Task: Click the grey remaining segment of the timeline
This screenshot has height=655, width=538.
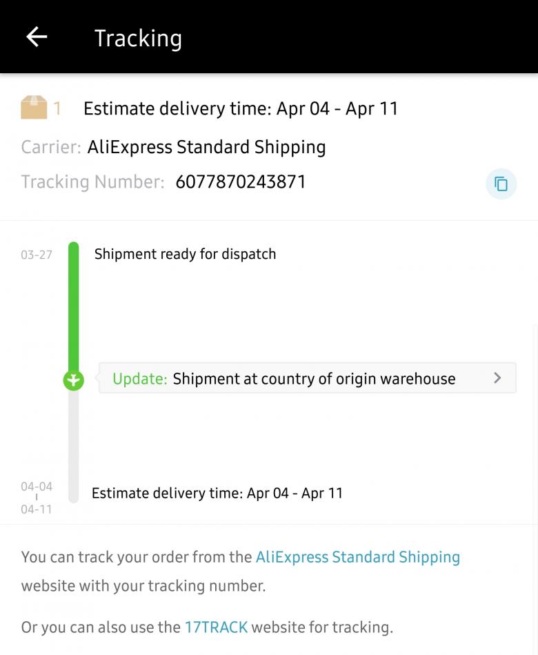Action: click(74, 442)
